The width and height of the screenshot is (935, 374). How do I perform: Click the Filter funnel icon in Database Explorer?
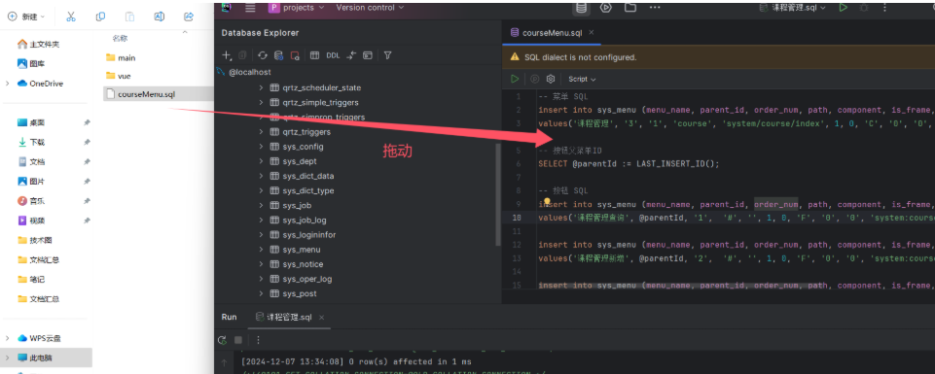387,55
